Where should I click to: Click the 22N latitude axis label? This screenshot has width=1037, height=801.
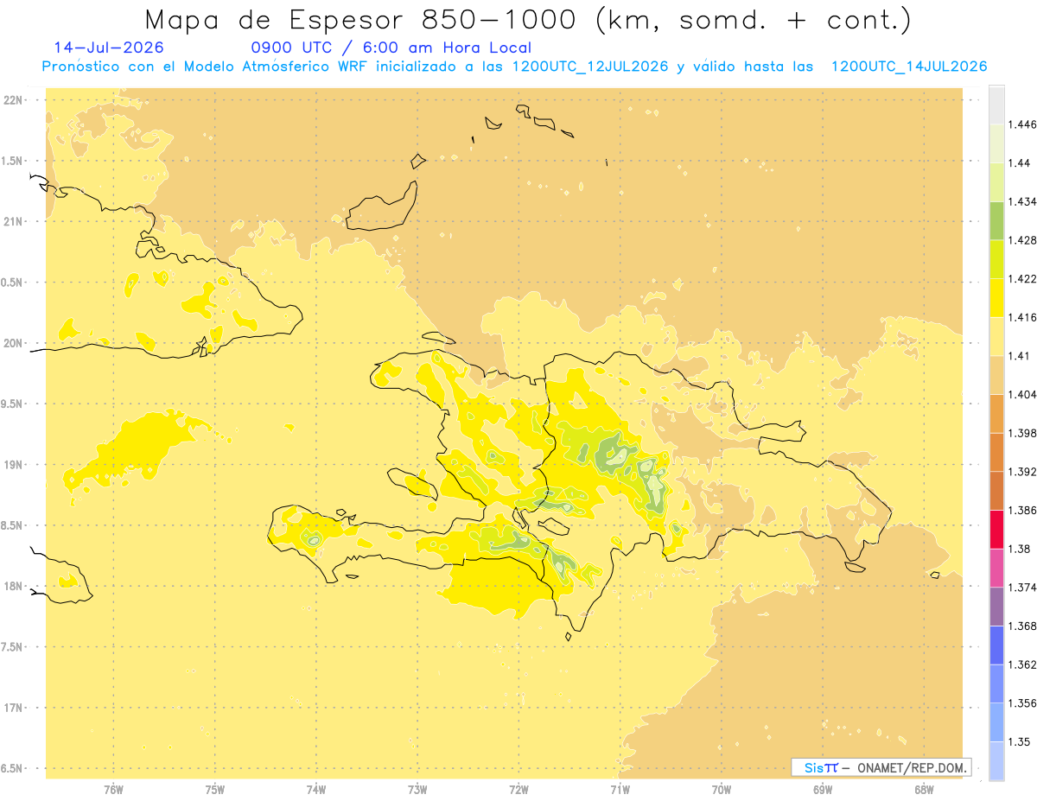point(13,99)
